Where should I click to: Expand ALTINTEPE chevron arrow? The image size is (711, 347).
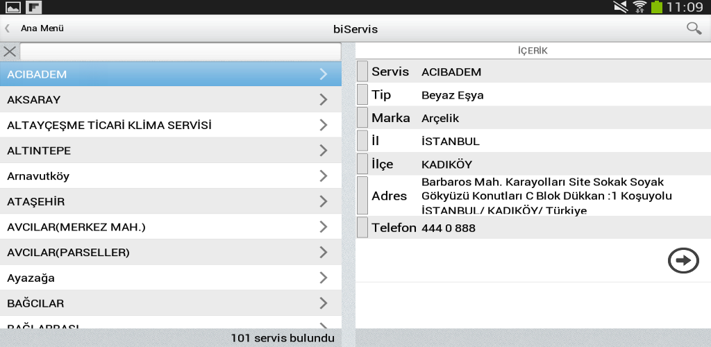324,151
